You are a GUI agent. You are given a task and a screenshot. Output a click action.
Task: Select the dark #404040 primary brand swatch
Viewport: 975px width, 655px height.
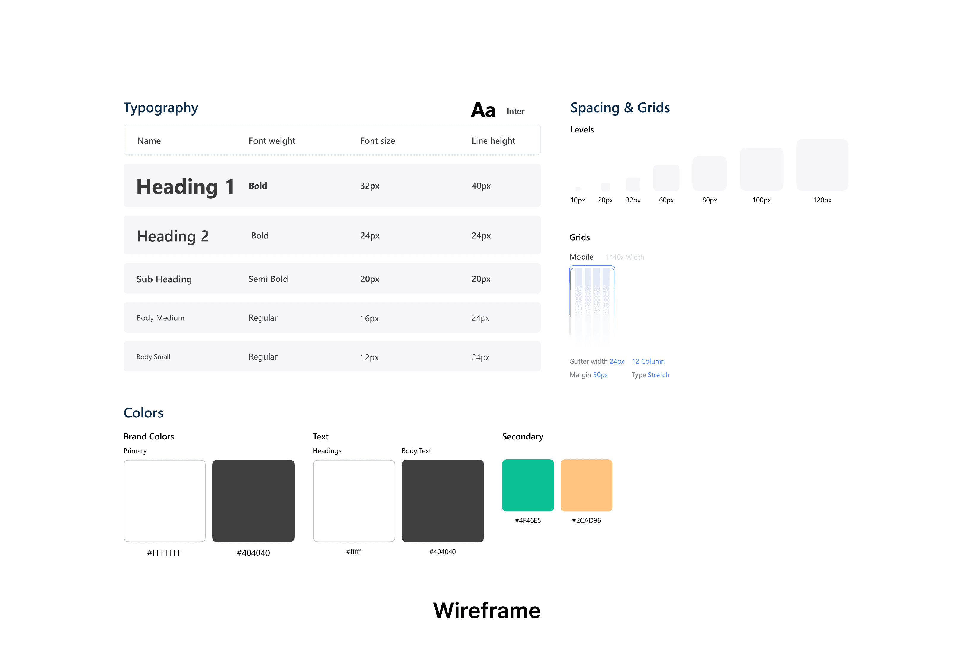tap(253, 500)
